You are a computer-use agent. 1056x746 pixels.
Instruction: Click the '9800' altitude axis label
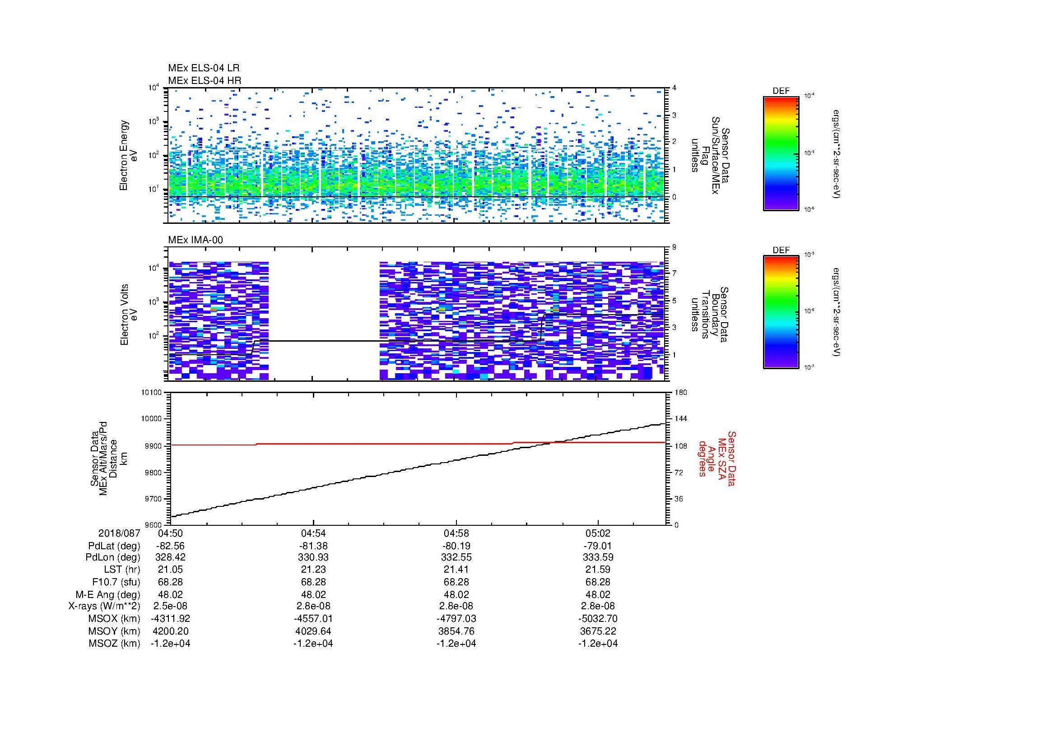coord(154,473)
